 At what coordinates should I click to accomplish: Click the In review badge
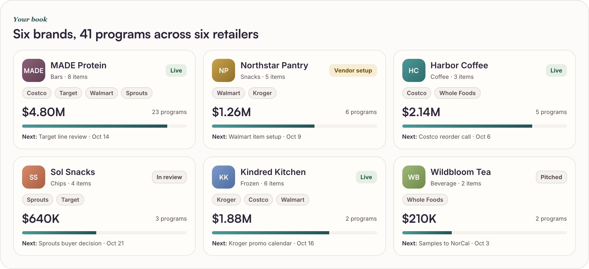click(169, 177)
